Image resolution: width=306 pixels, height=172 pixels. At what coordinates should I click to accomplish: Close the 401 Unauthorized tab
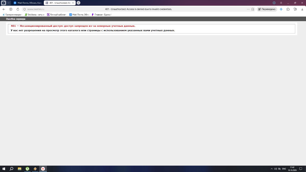click(73, 3)
